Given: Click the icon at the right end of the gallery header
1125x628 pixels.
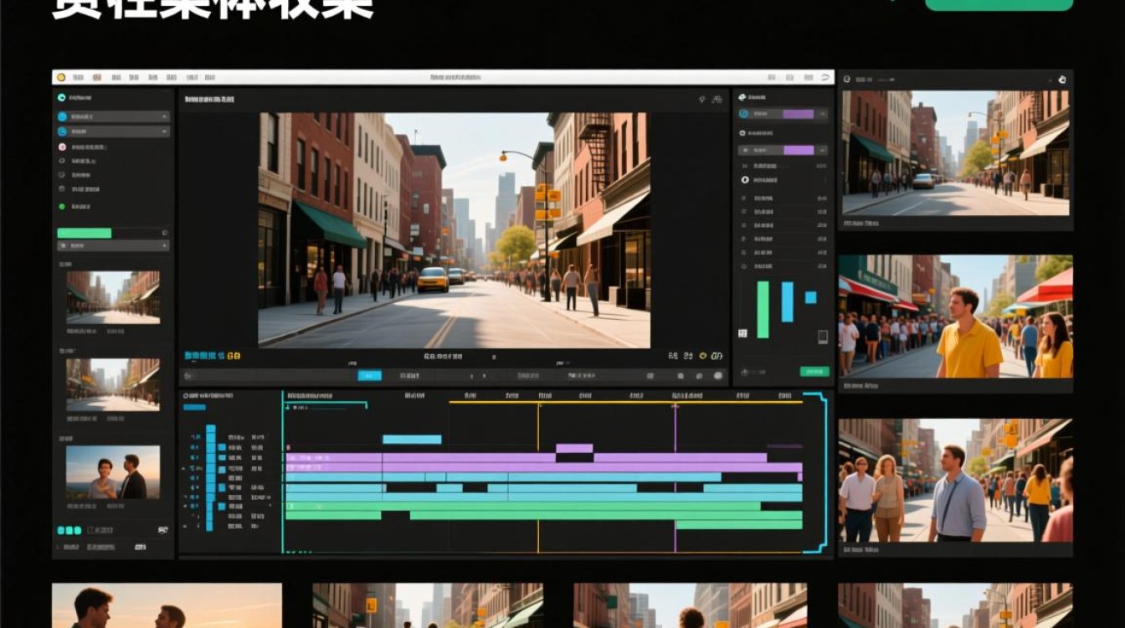Looking at the screenshot, I should pyautogui.click(x=1062, y=79).
